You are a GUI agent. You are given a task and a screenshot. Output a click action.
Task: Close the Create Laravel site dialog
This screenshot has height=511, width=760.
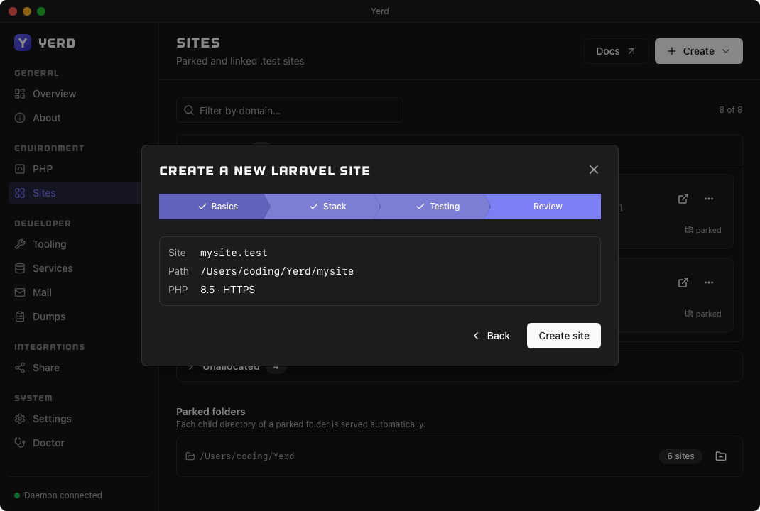point(593,170)
